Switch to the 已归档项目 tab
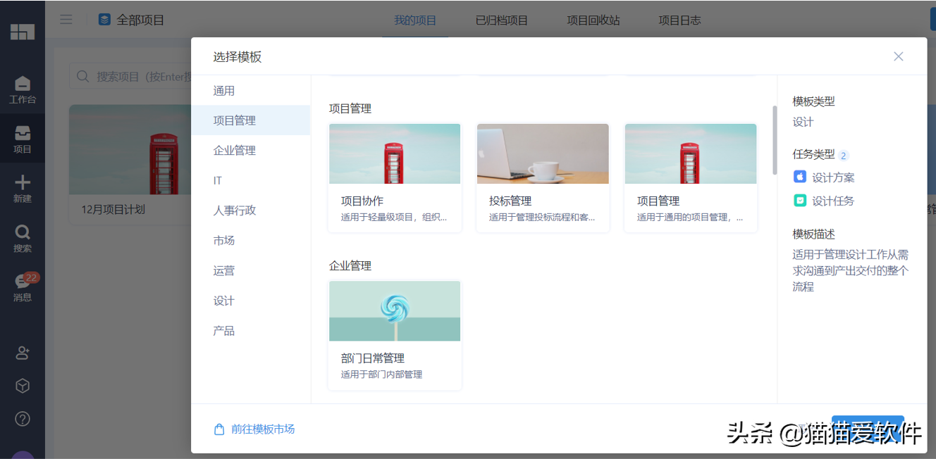The width and height of the screenshot is (936, 459). (501, 20)
